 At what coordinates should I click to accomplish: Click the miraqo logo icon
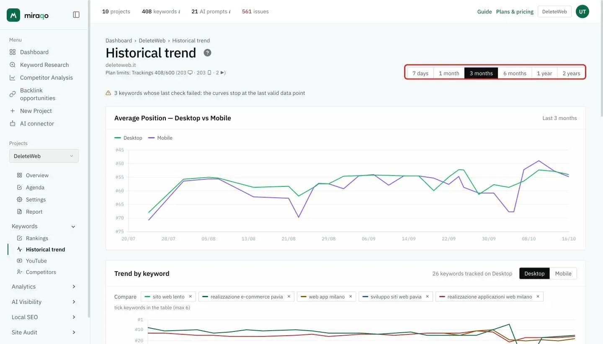13,15
